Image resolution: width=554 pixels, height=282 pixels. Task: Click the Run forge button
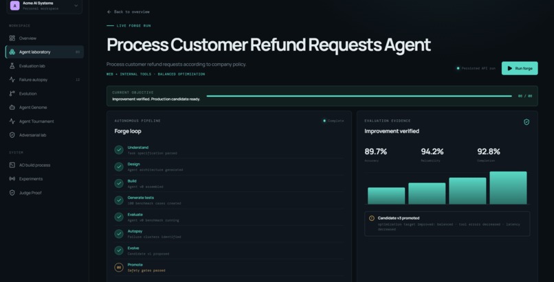(520, 69)
